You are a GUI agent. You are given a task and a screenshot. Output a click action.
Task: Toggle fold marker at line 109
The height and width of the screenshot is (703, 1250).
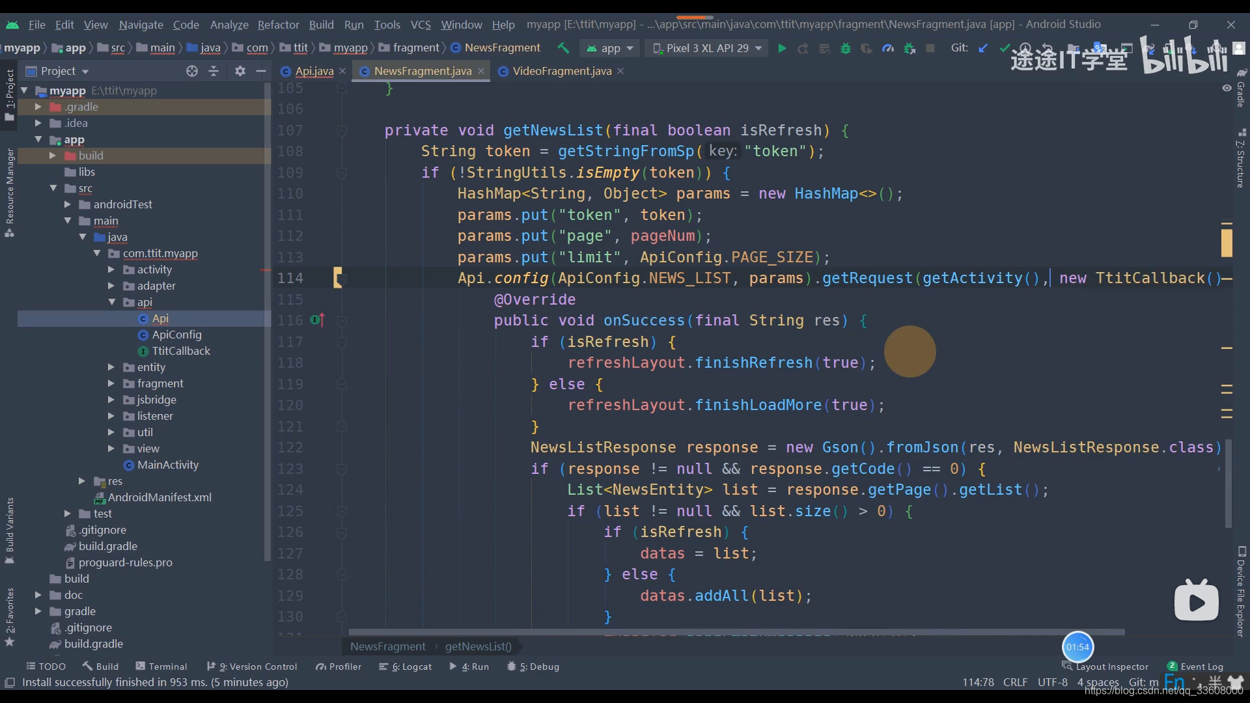[341, 173]
